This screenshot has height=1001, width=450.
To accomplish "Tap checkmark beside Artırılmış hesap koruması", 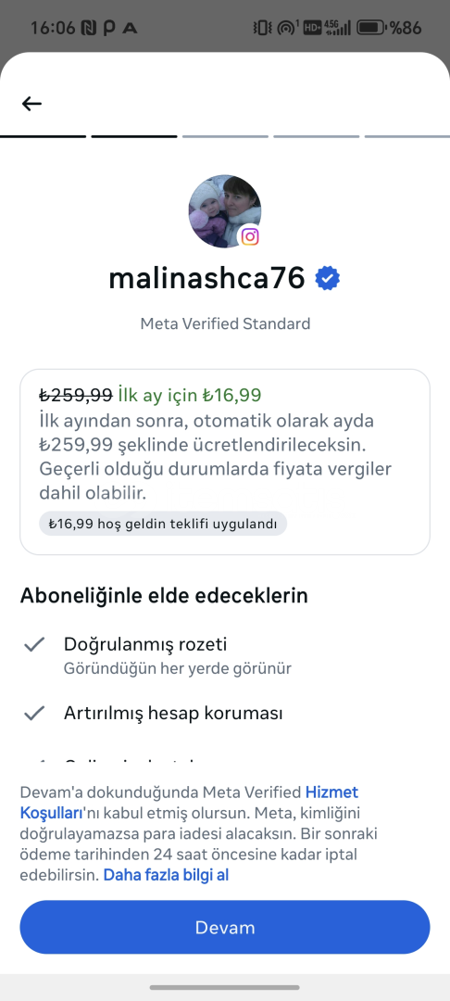I will click(x=33, y=713).
